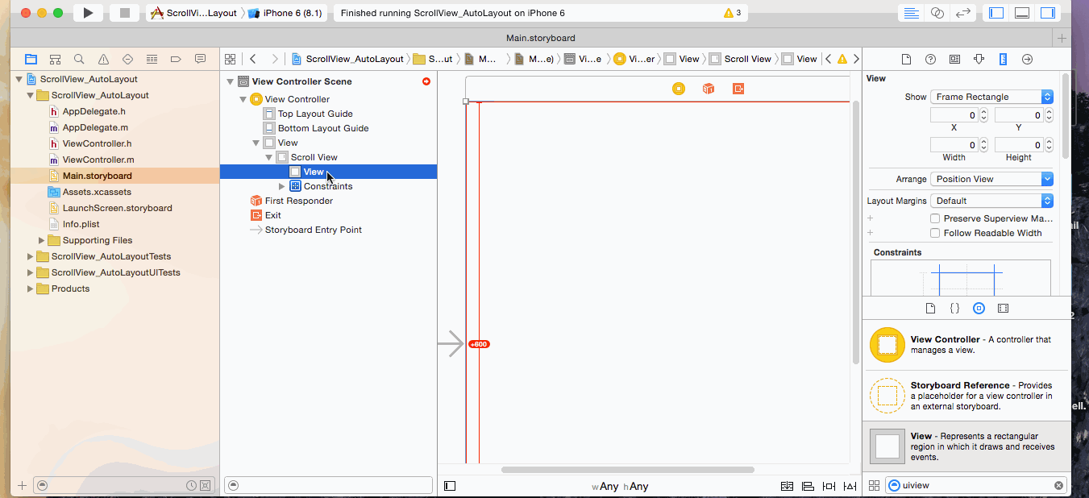Open the Layout Margins Default dropdown

coord(991,201)
